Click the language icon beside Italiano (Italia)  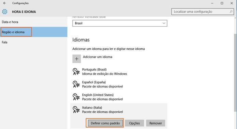pyautogui.click(x=76, y=110)
